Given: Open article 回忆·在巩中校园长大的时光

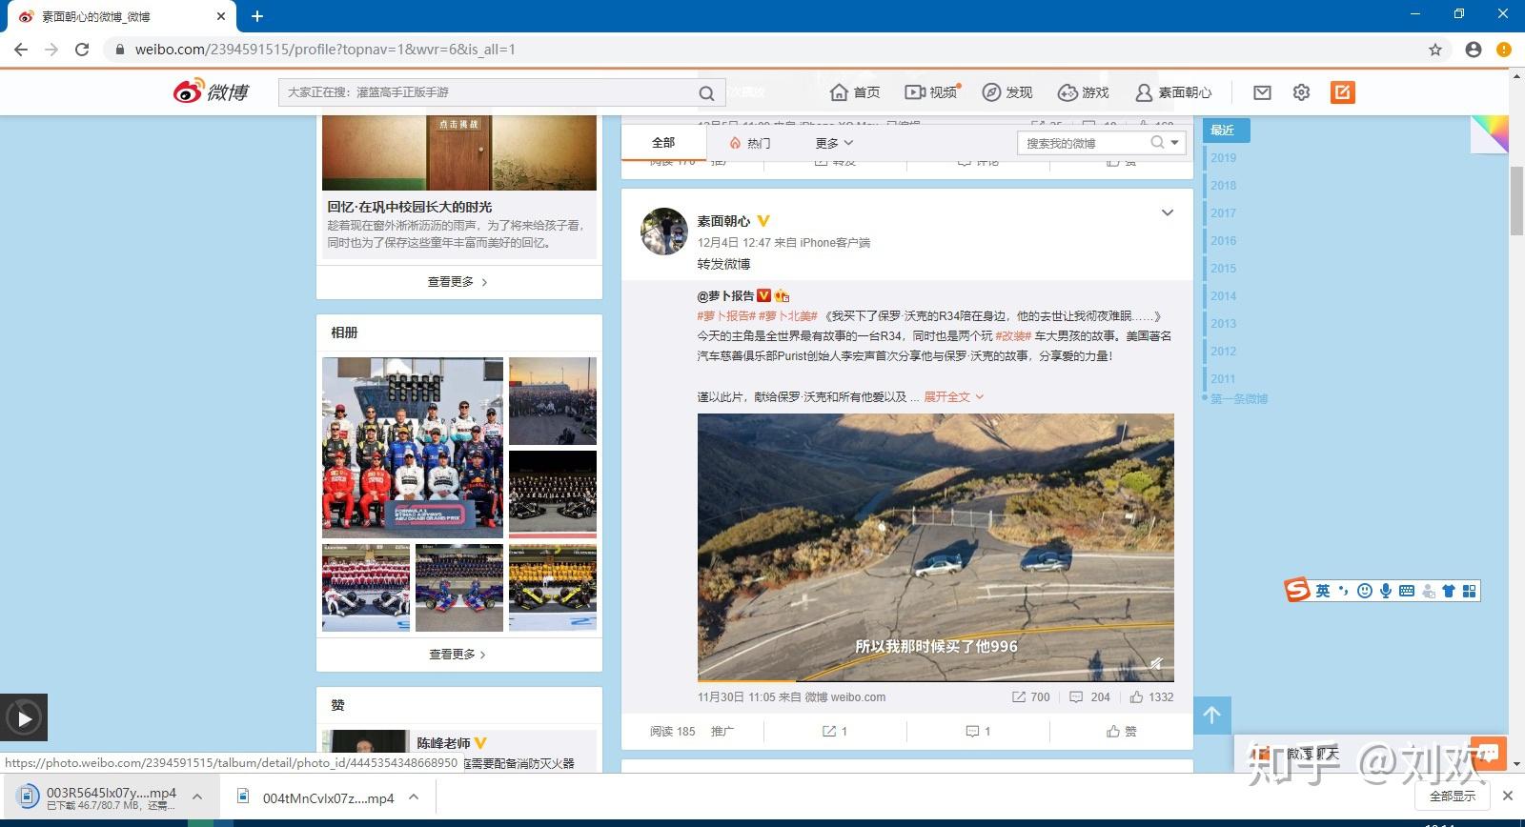Looking at the screenshot, I should (x=410, y=207).
